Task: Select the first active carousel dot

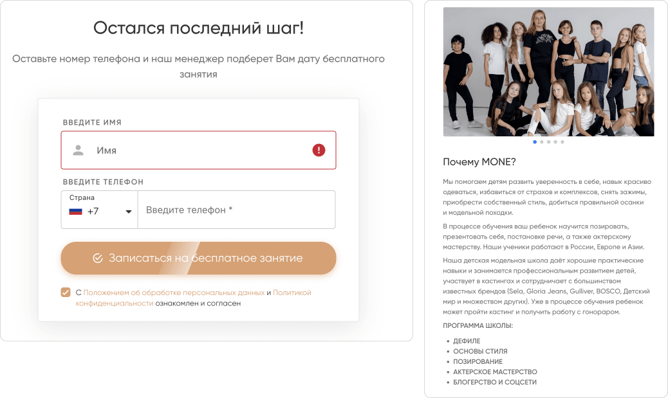Action: (x=535, y=141)
